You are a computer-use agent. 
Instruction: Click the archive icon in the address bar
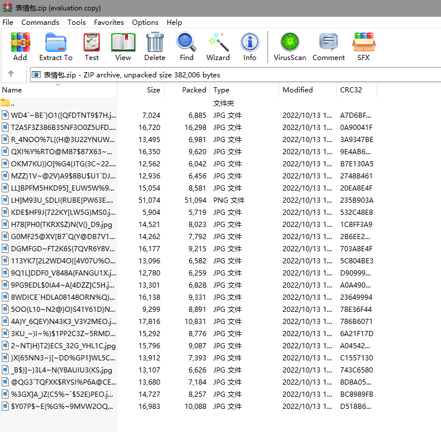click(36, 75)
